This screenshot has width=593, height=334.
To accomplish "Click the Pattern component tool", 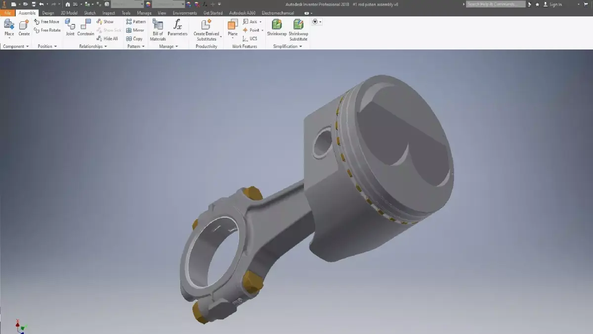I will point(136,22).
